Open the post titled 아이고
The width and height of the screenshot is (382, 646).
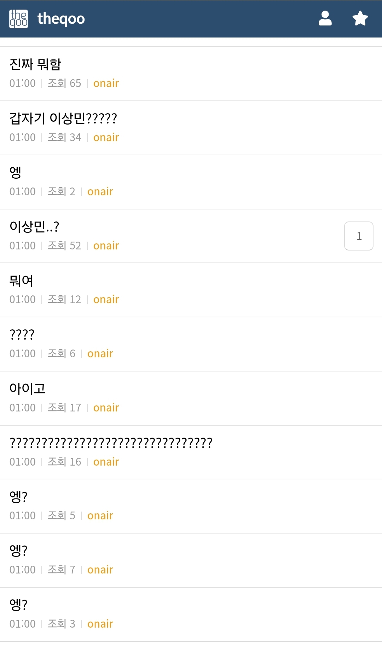(x=27, y=389)
